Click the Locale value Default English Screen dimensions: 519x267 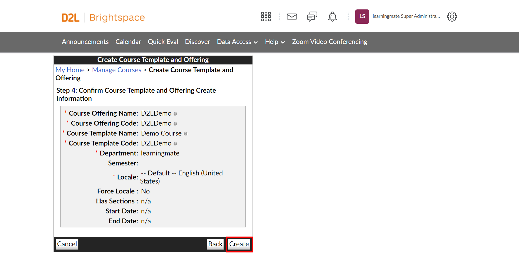[182, 177]
